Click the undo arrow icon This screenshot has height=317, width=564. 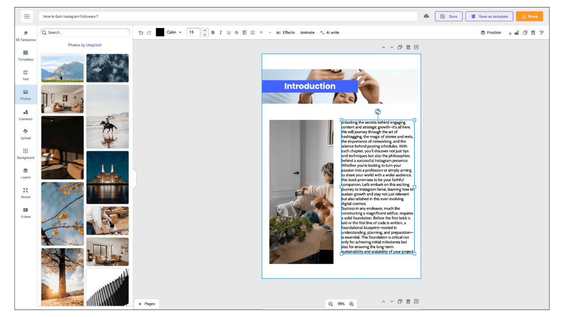coord(141,33)
